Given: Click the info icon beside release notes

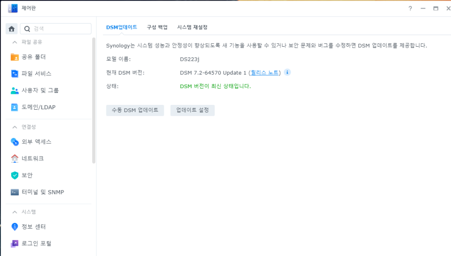Looking at the screenshot, I should click(287, 72).
